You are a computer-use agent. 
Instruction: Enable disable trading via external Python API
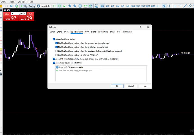click(57, 55)
